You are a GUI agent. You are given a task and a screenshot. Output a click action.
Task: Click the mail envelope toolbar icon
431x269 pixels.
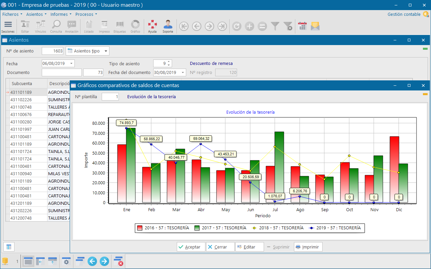pos(315,26)
